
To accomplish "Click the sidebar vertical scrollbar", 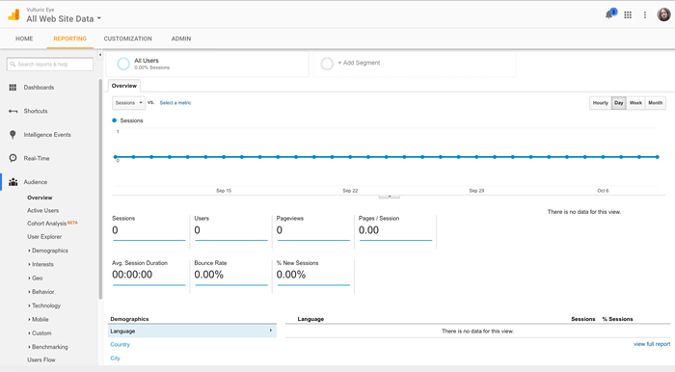I will pyautogui.click(x=100, y=189).
